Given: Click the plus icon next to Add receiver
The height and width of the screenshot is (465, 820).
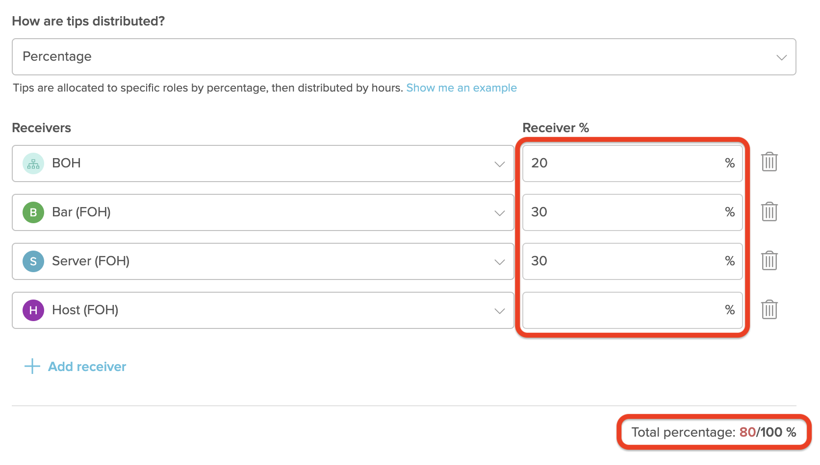Looking at the screenshot, I should tap(31, 366).
